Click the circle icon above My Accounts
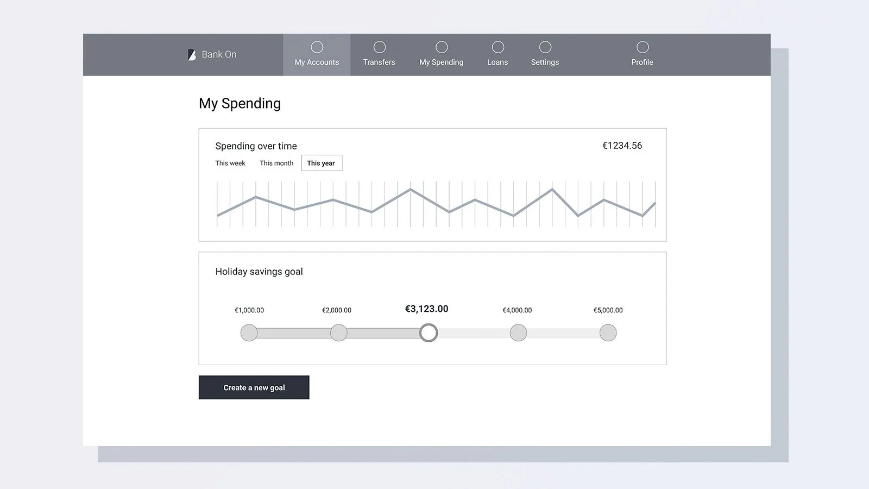Viewport: 869px width, 489px height. pyautogui.click(x=317, y=47)
